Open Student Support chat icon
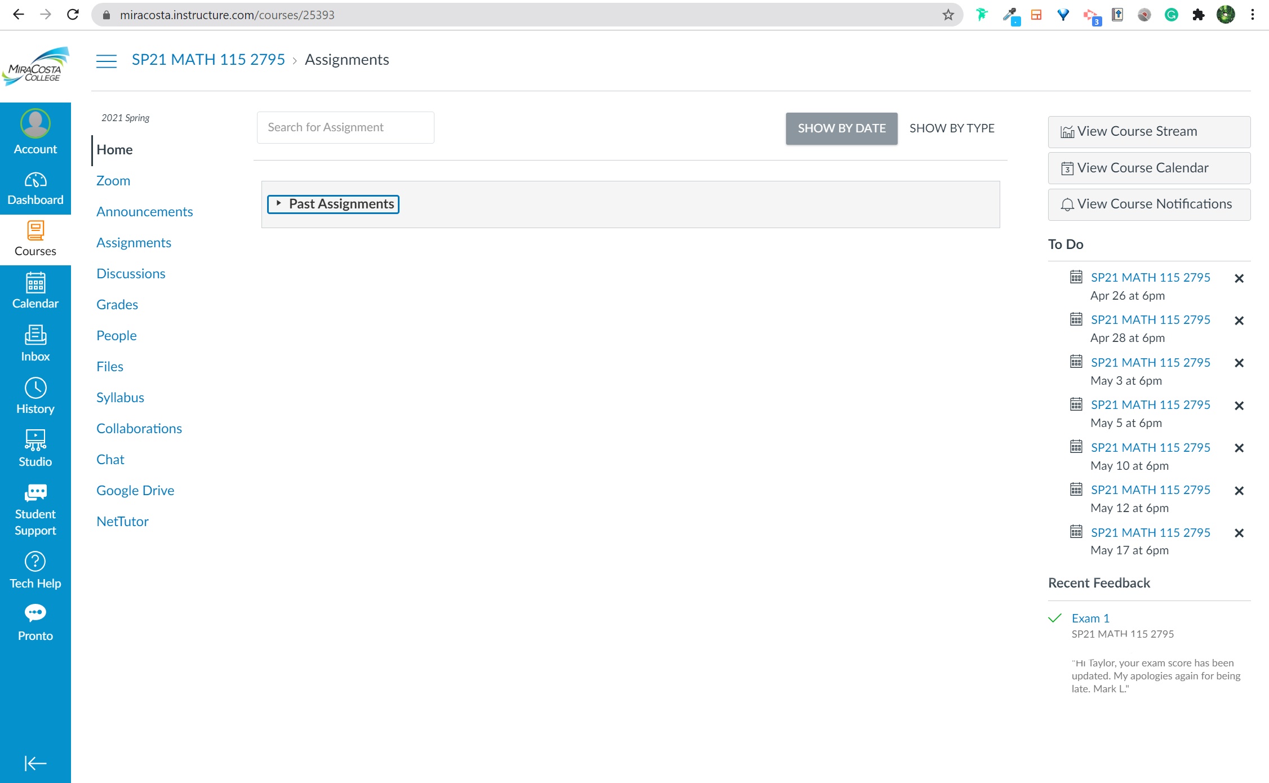Image resolution: width=1269 pixels, height=783 pixels. click(x=35, y=509)
